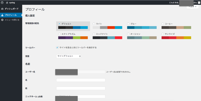Select the ミッドナイト color scheme radio
This screenshot has height=101, width=201.
[x=94, y=34]
